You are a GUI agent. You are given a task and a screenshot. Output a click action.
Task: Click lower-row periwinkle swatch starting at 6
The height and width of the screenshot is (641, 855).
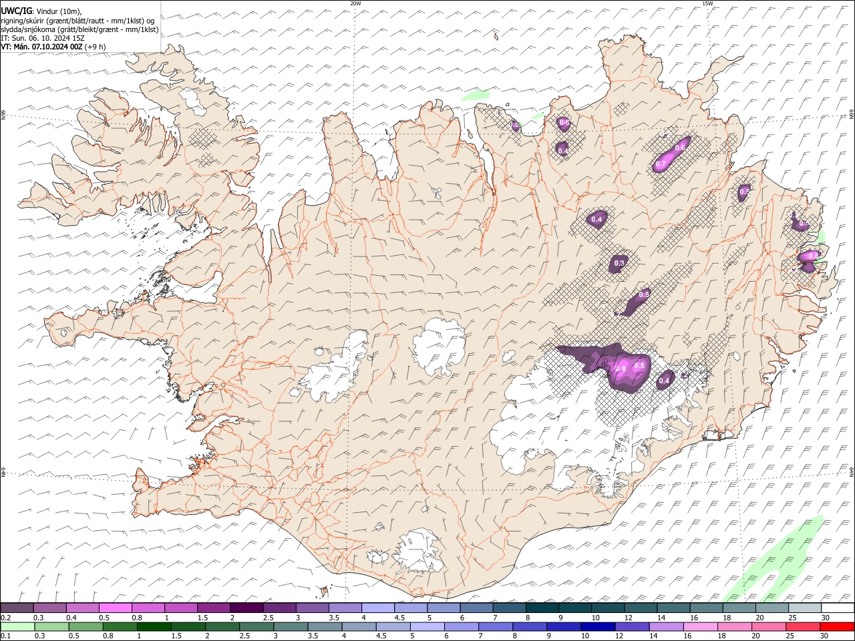pos(461,627)
